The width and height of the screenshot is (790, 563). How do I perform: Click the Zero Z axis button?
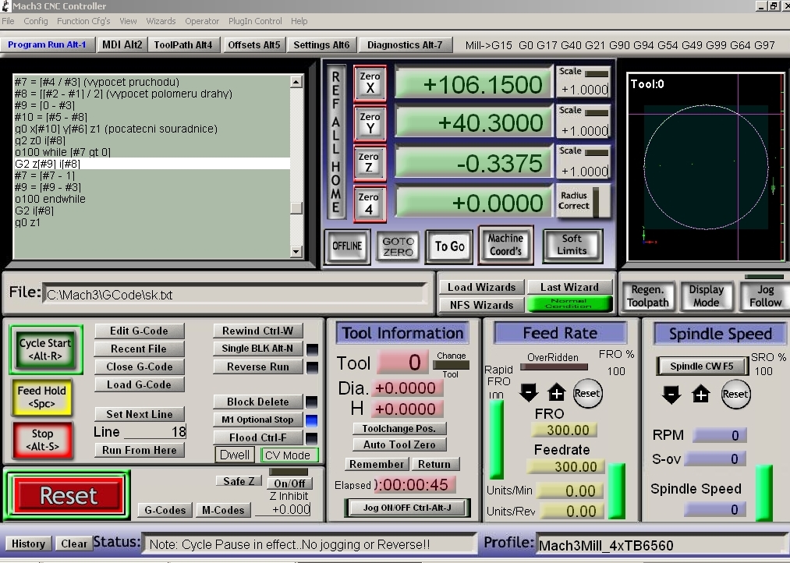click(369, 163)
